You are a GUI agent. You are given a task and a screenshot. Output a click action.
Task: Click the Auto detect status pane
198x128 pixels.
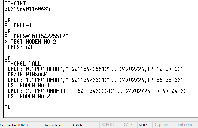click(54, 125)
